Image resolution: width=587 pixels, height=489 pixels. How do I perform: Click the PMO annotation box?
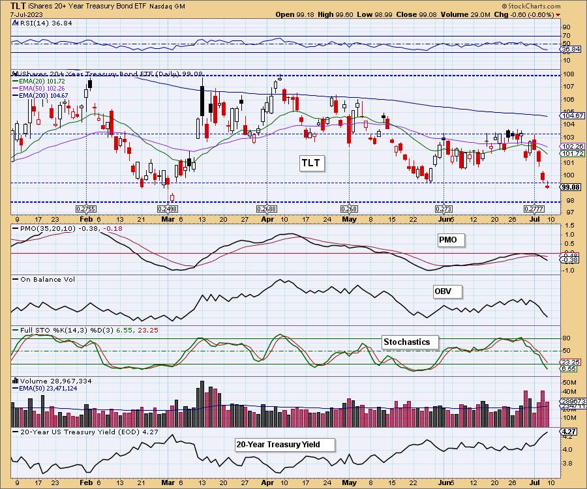[x=451, y=240]
